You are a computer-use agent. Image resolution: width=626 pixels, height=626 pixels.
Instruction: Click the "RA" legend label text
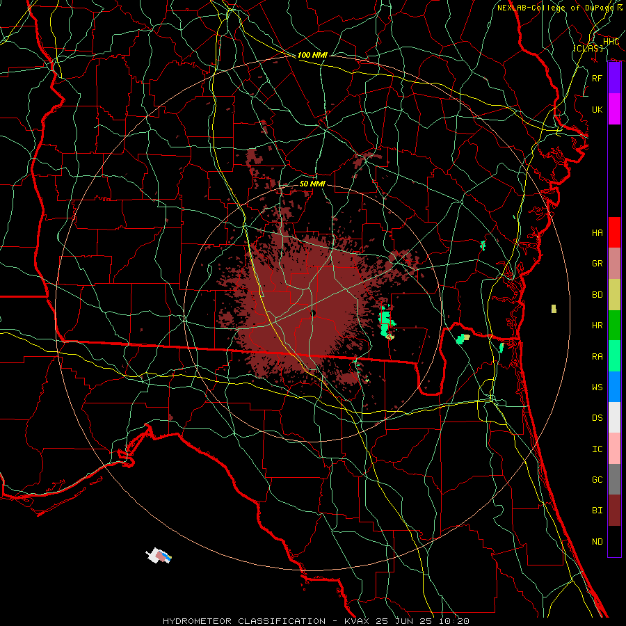point(597,357)
